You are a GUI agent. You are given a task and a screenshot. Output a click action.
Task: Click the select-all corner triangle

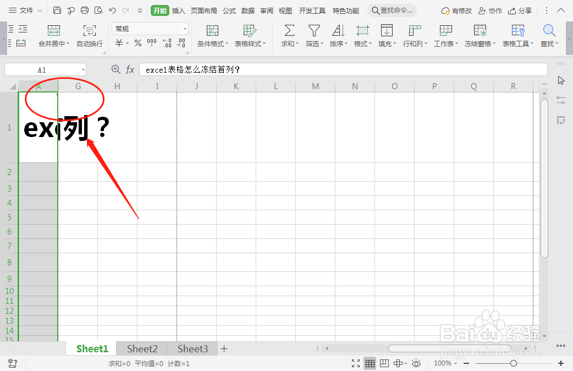coord(13,87)
